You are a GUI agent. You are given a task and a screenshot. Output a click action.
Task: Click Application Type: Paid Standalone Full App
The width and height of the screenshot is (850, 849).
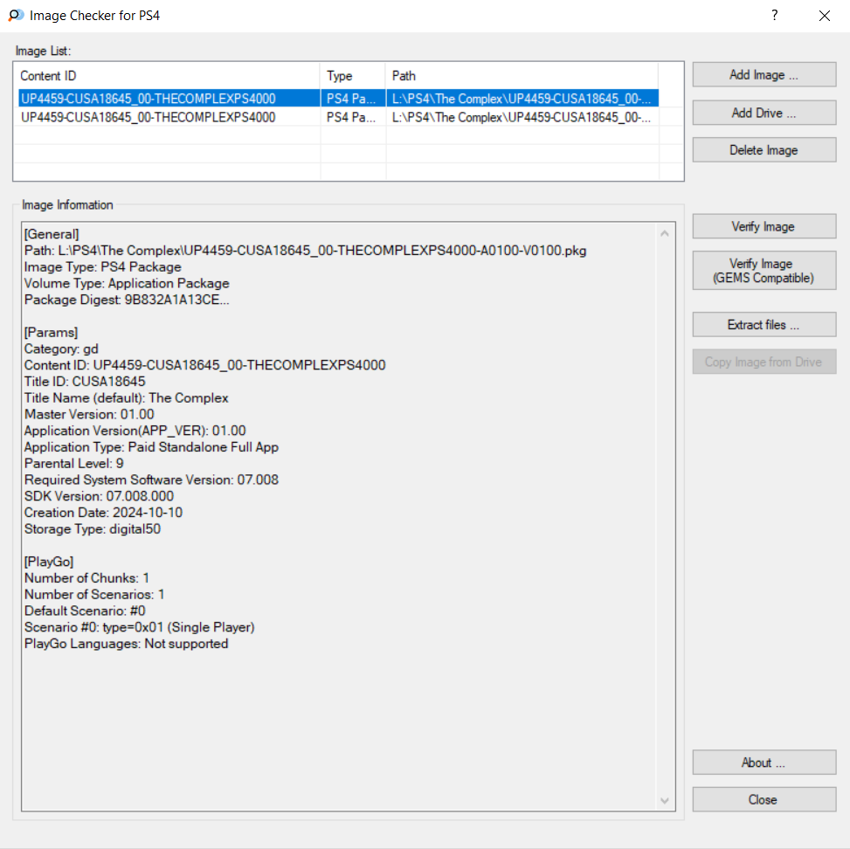pos(151,446)
